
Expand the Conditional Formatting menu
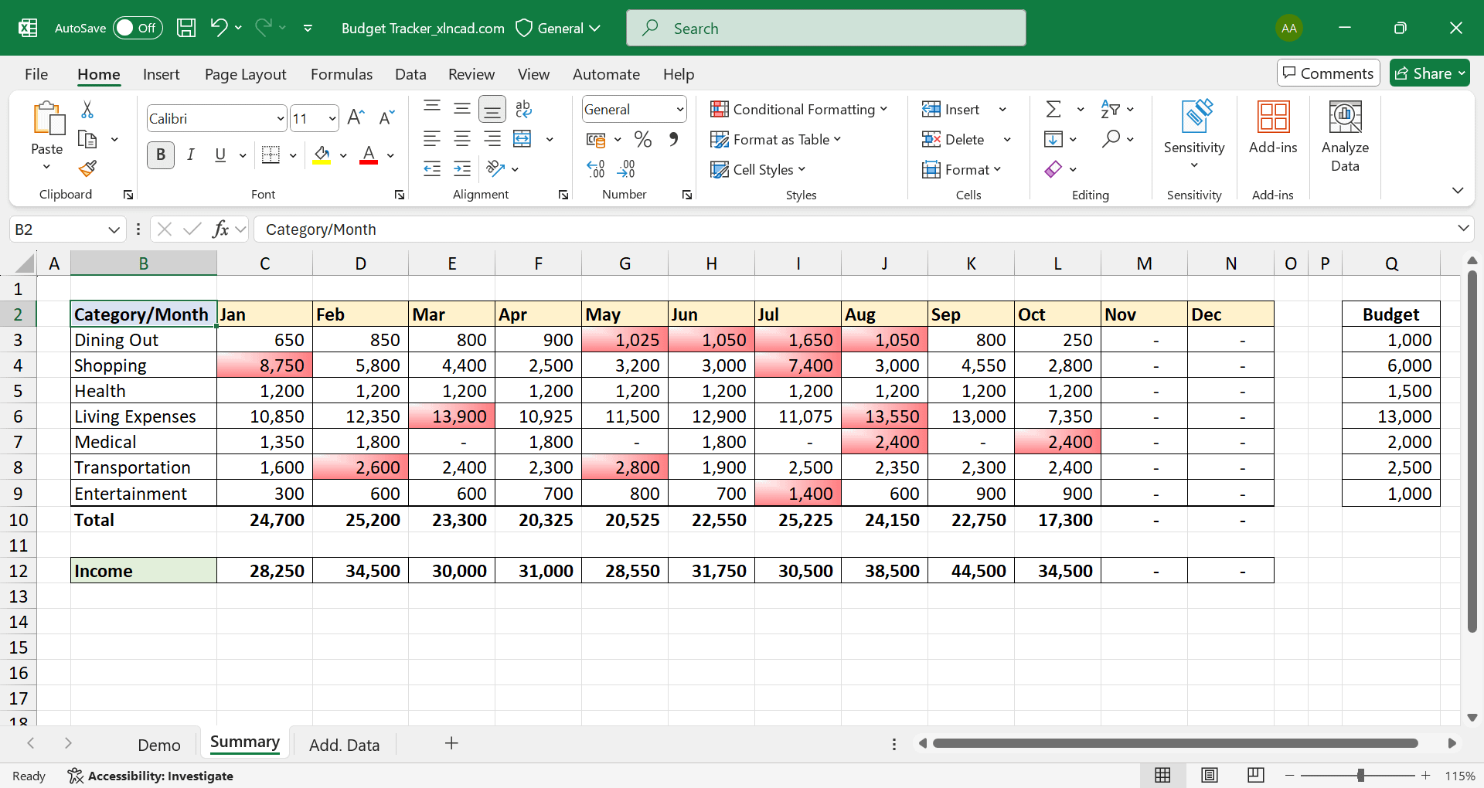coord(798,110)
